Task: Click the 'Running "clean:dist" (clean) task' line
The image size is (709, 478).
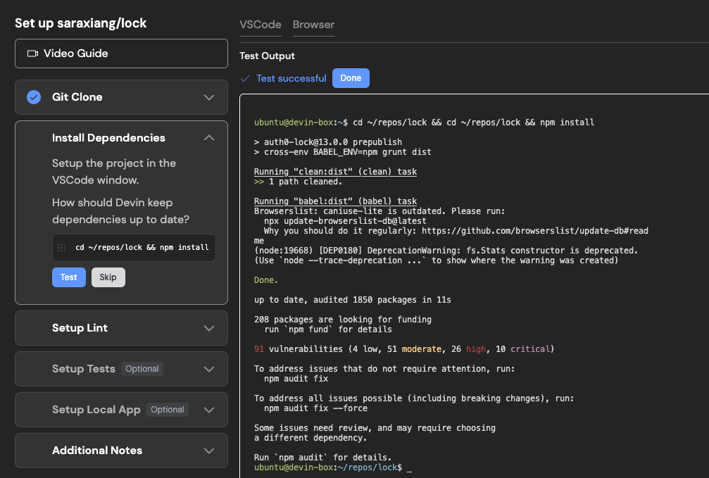Action: click(x=336, y=171)
